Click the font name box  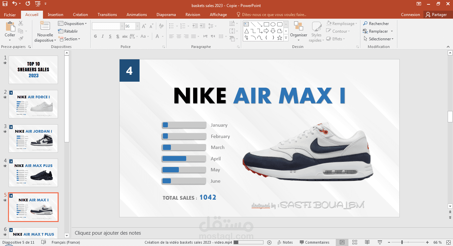(x=106, y=26)
